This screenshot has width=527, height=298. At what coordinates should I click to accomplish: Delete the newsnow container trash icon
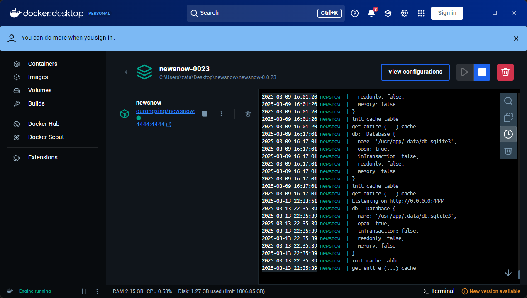point(248,114)
